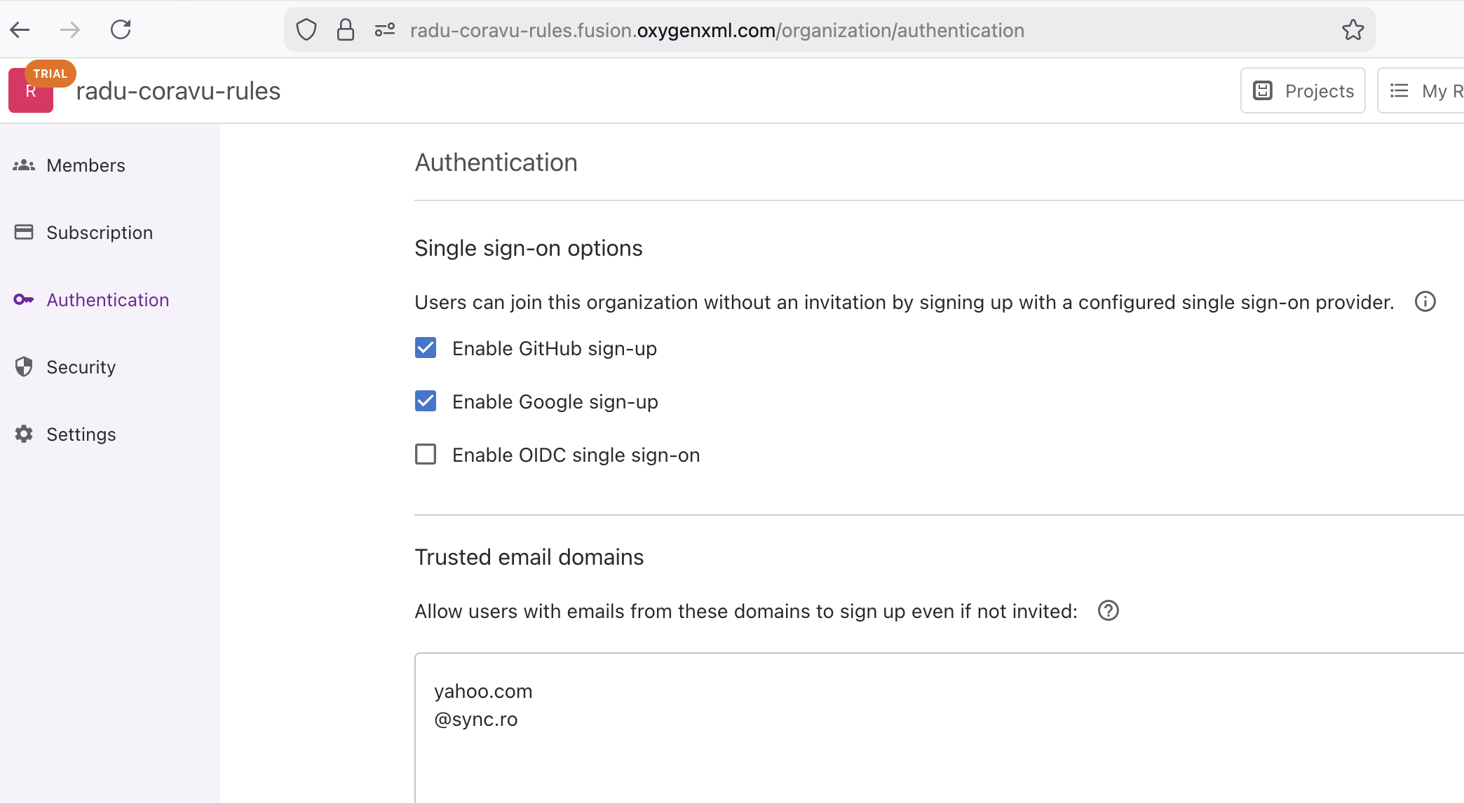Click the Projects button

click(x=1302, y=91)
